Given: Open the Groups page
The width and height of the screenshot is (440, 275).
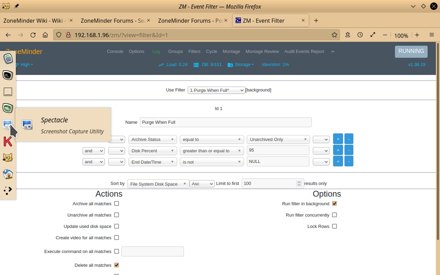Looking at the screenshot, I should coord(175,52).
